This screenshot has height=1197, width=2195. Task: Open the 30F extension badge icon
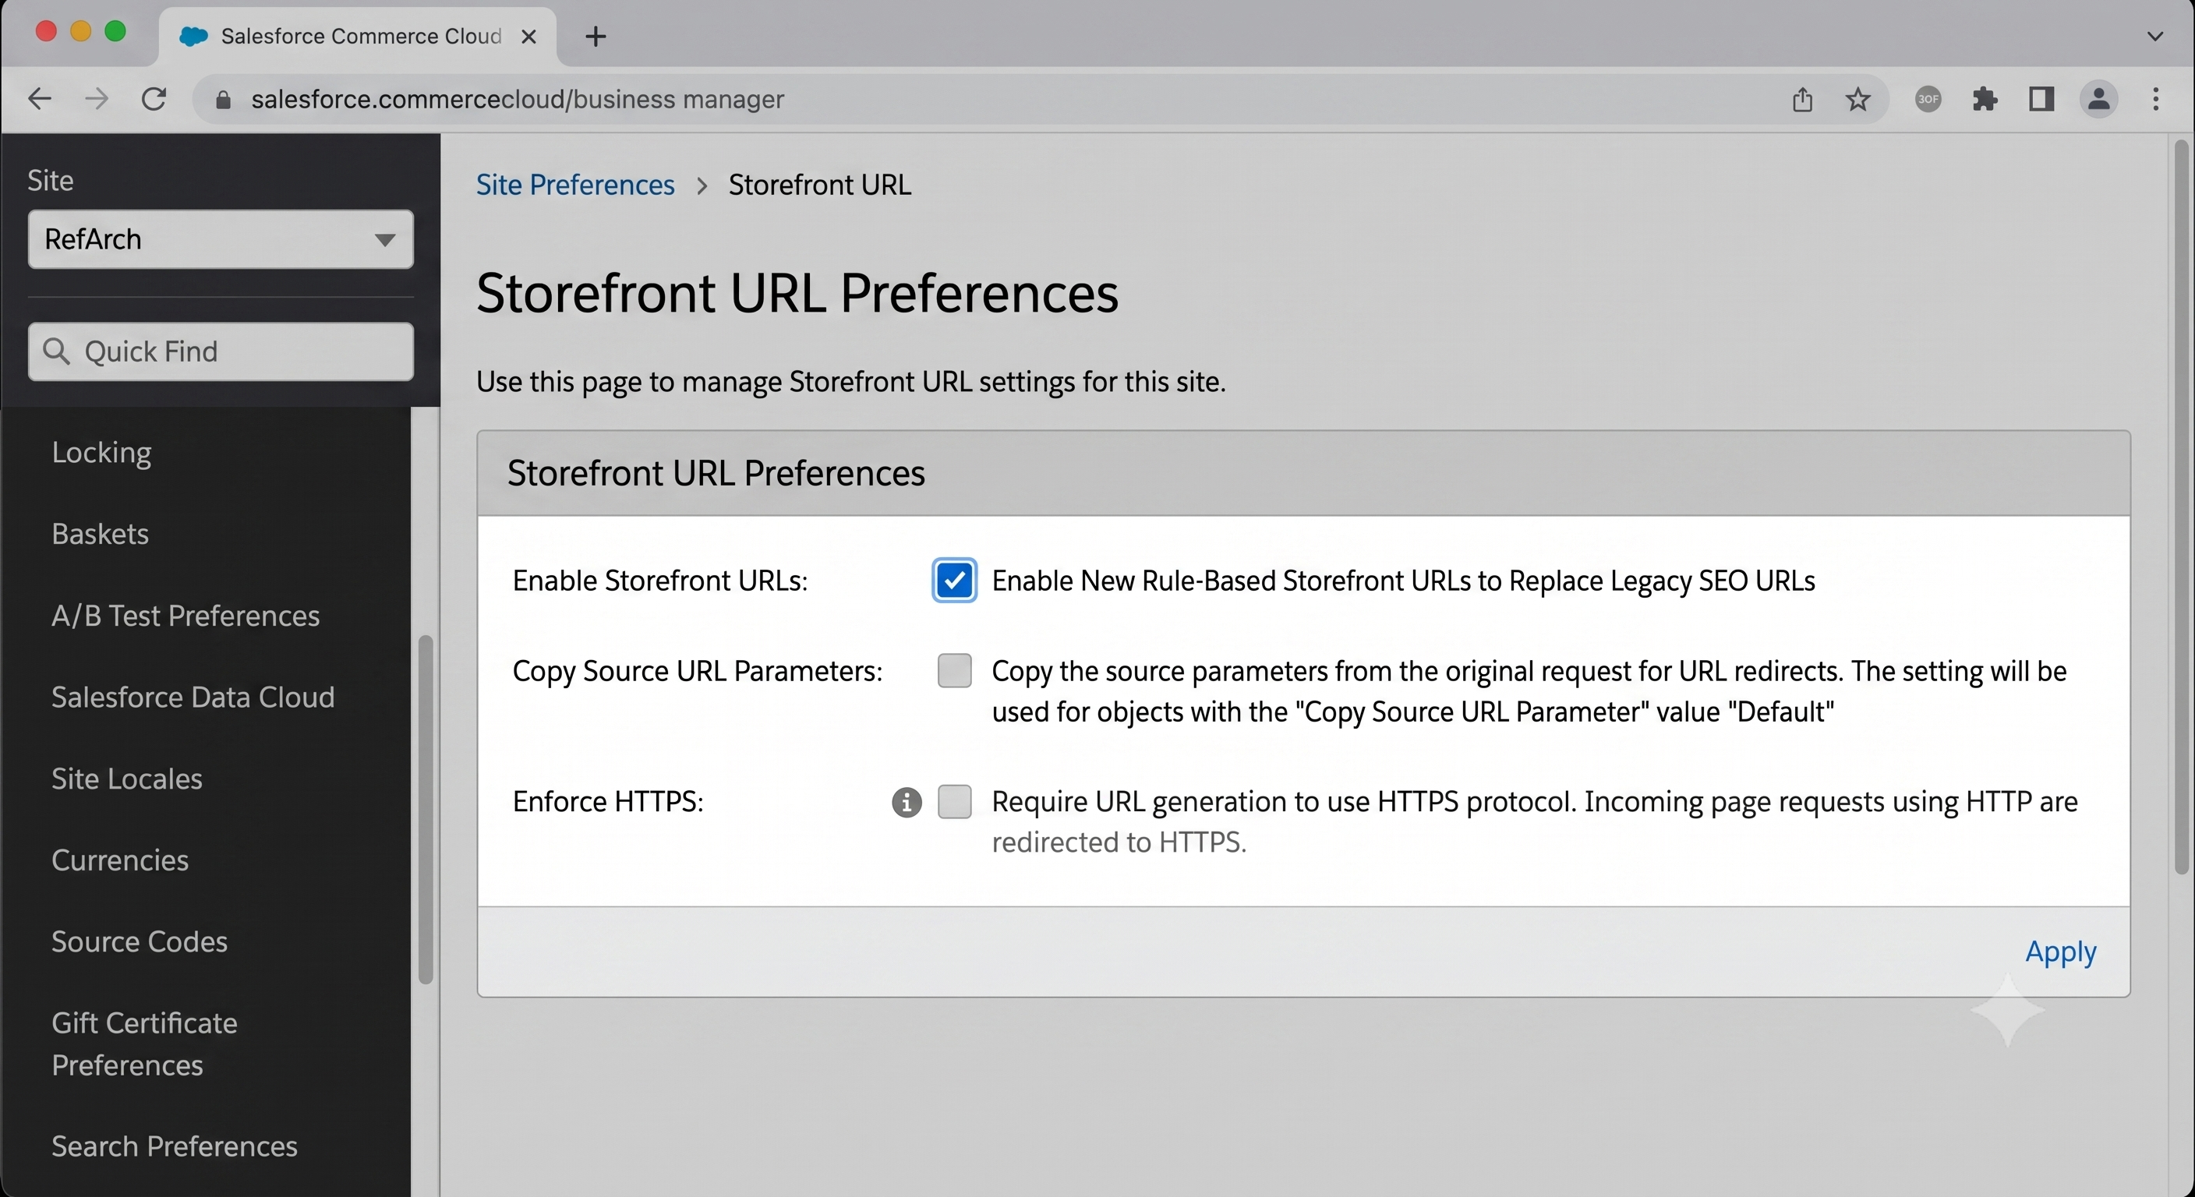[1928, 100]
